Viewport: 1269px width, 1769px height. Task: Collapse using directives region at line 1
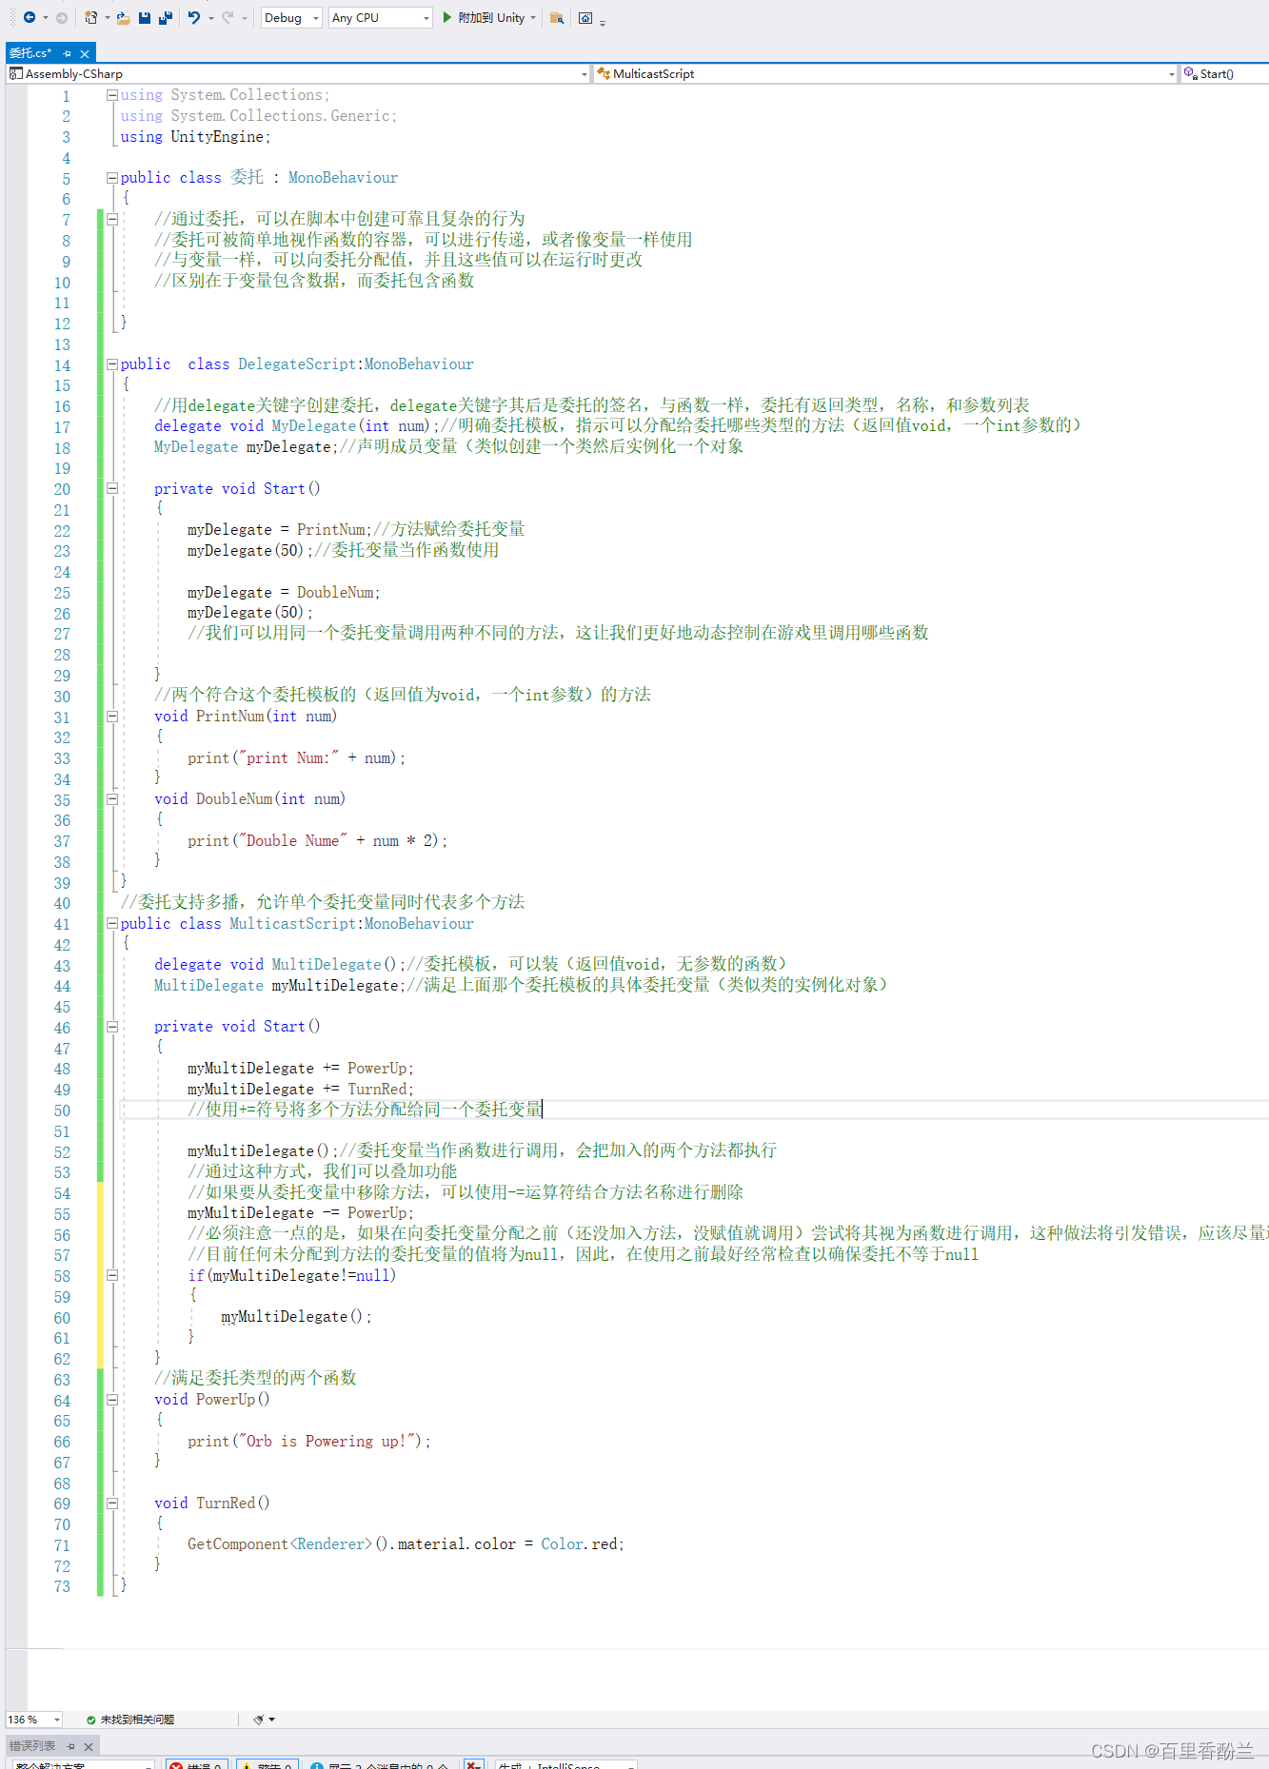coord(112,95)
